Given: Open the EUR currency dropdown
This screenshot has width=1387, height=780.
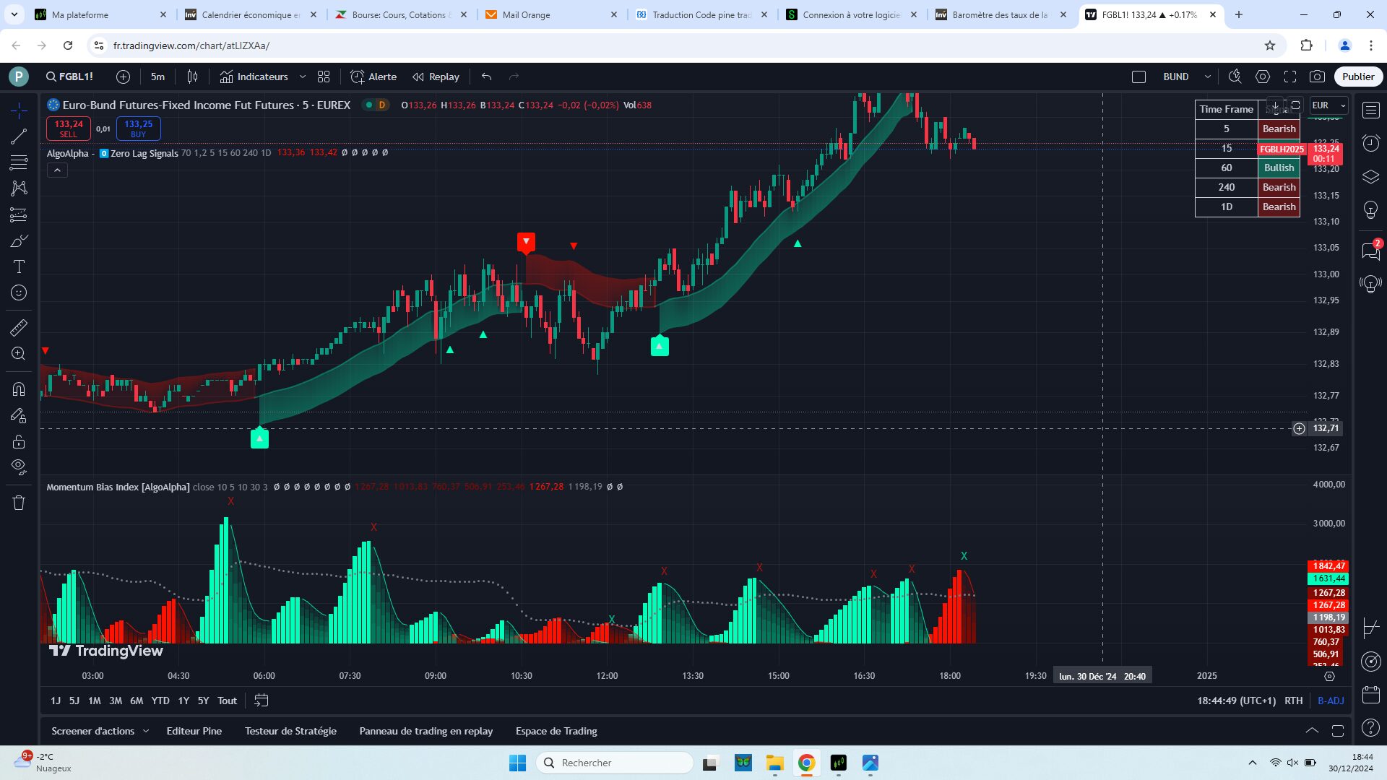Looking at the screenshot, I should 1328,105.
